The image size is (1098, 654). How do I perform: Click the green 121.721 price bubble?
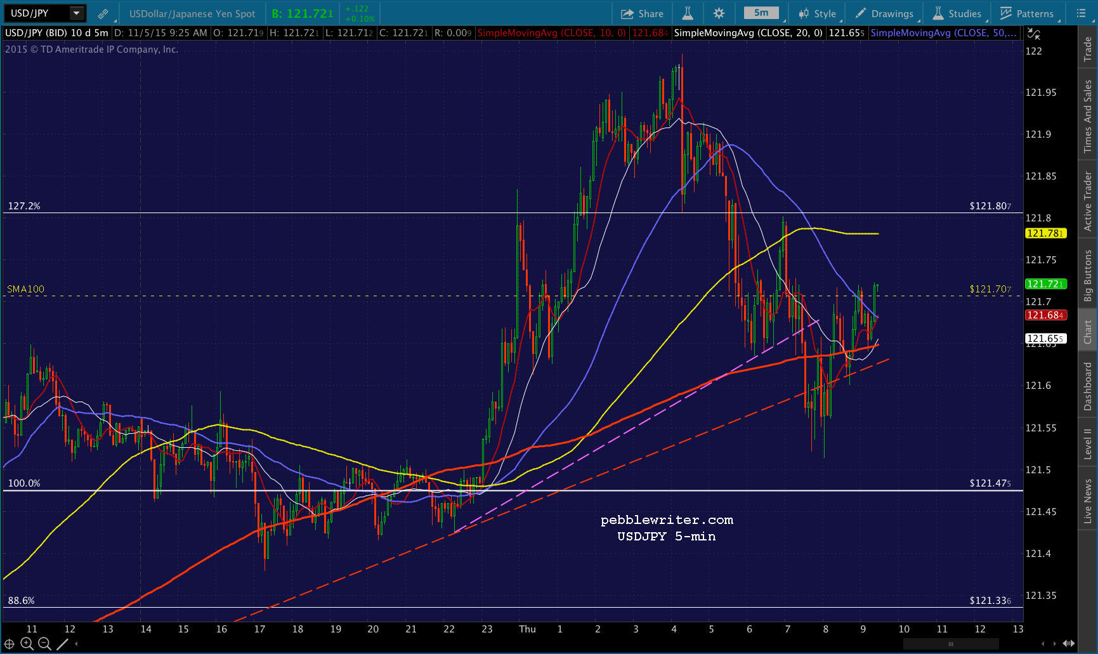pyautogui.click(x=1046, y=284)
